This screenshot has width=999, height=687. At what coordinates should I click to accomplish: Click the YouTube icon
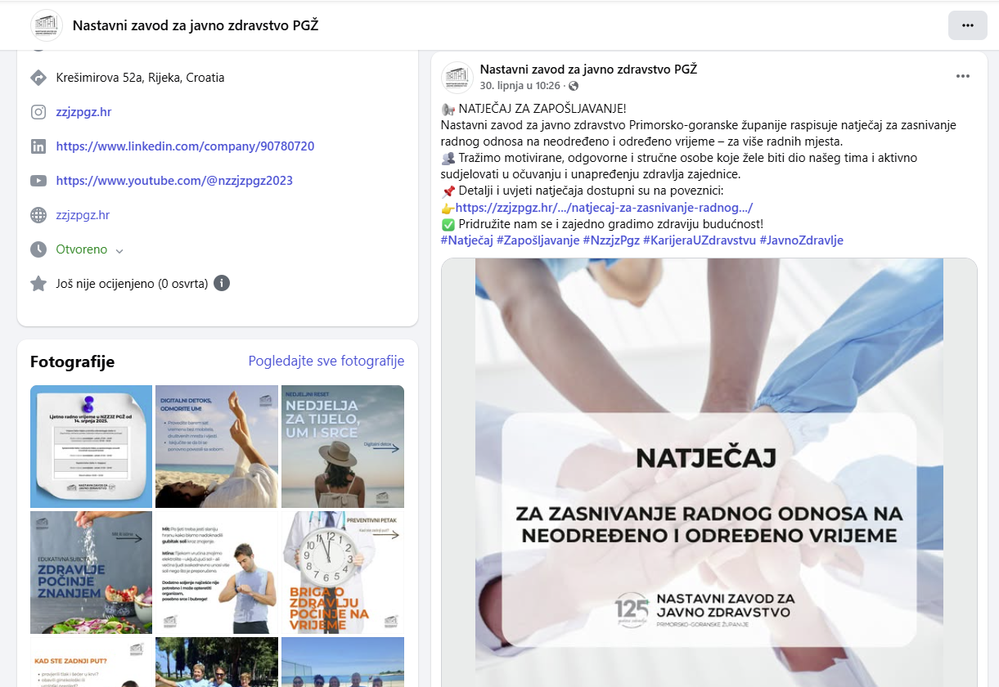38,181
